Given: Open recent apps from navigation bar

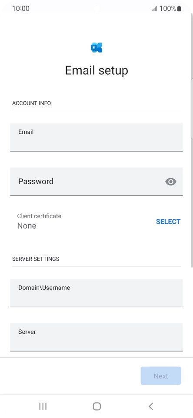Looking at the screenshot, I should (43, 406).
